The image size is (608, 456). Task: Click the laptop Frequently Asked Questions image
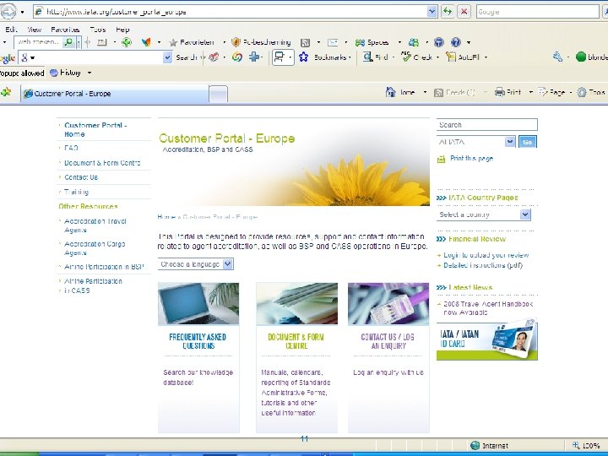point(198,304)
